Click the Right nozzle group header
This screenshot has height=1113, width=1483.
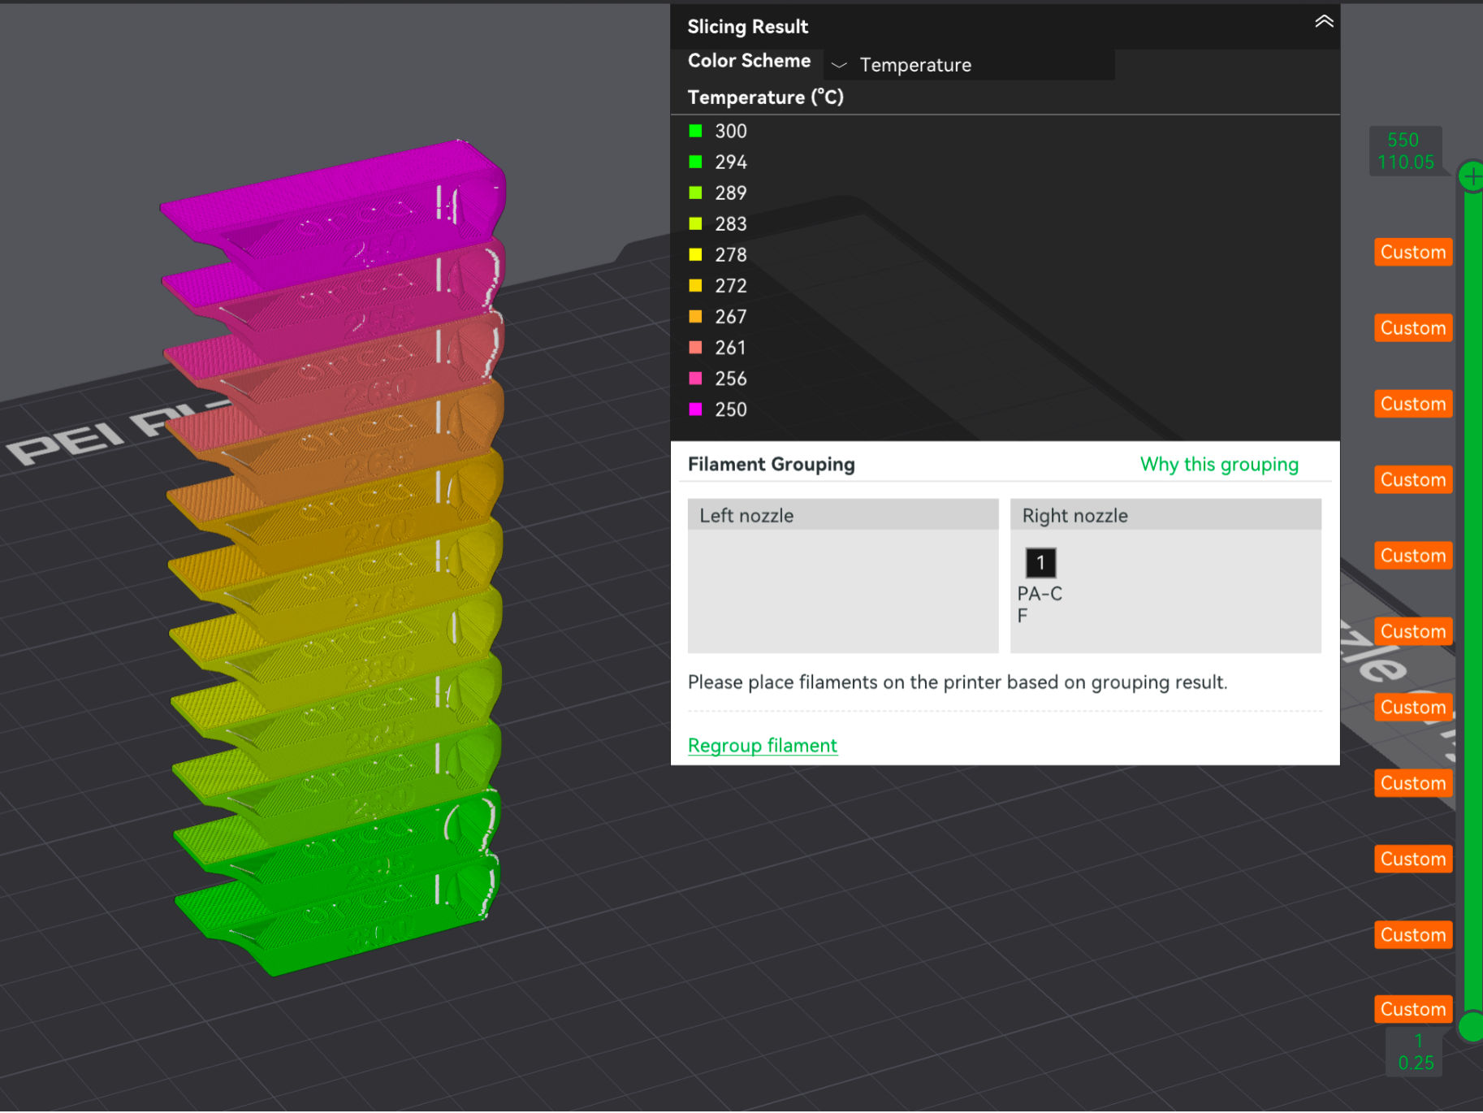1165,515
